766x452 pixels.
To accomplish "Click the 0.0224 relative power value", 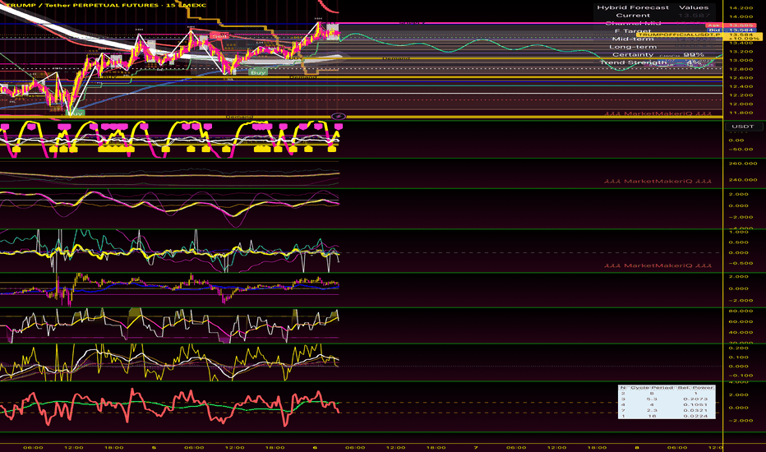I will click(693, 416).
